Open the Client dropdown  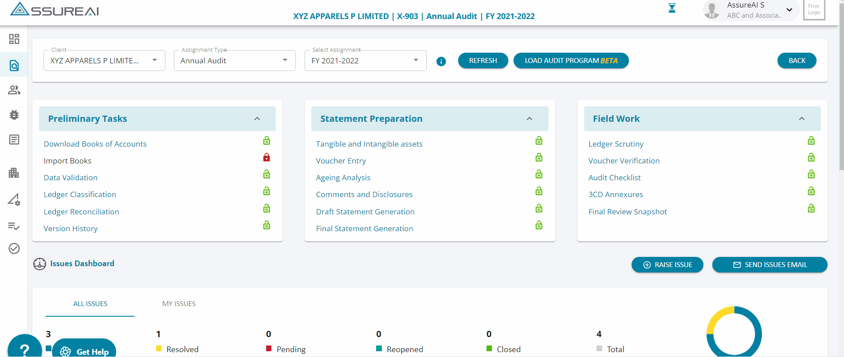click(x=104, y=61)
